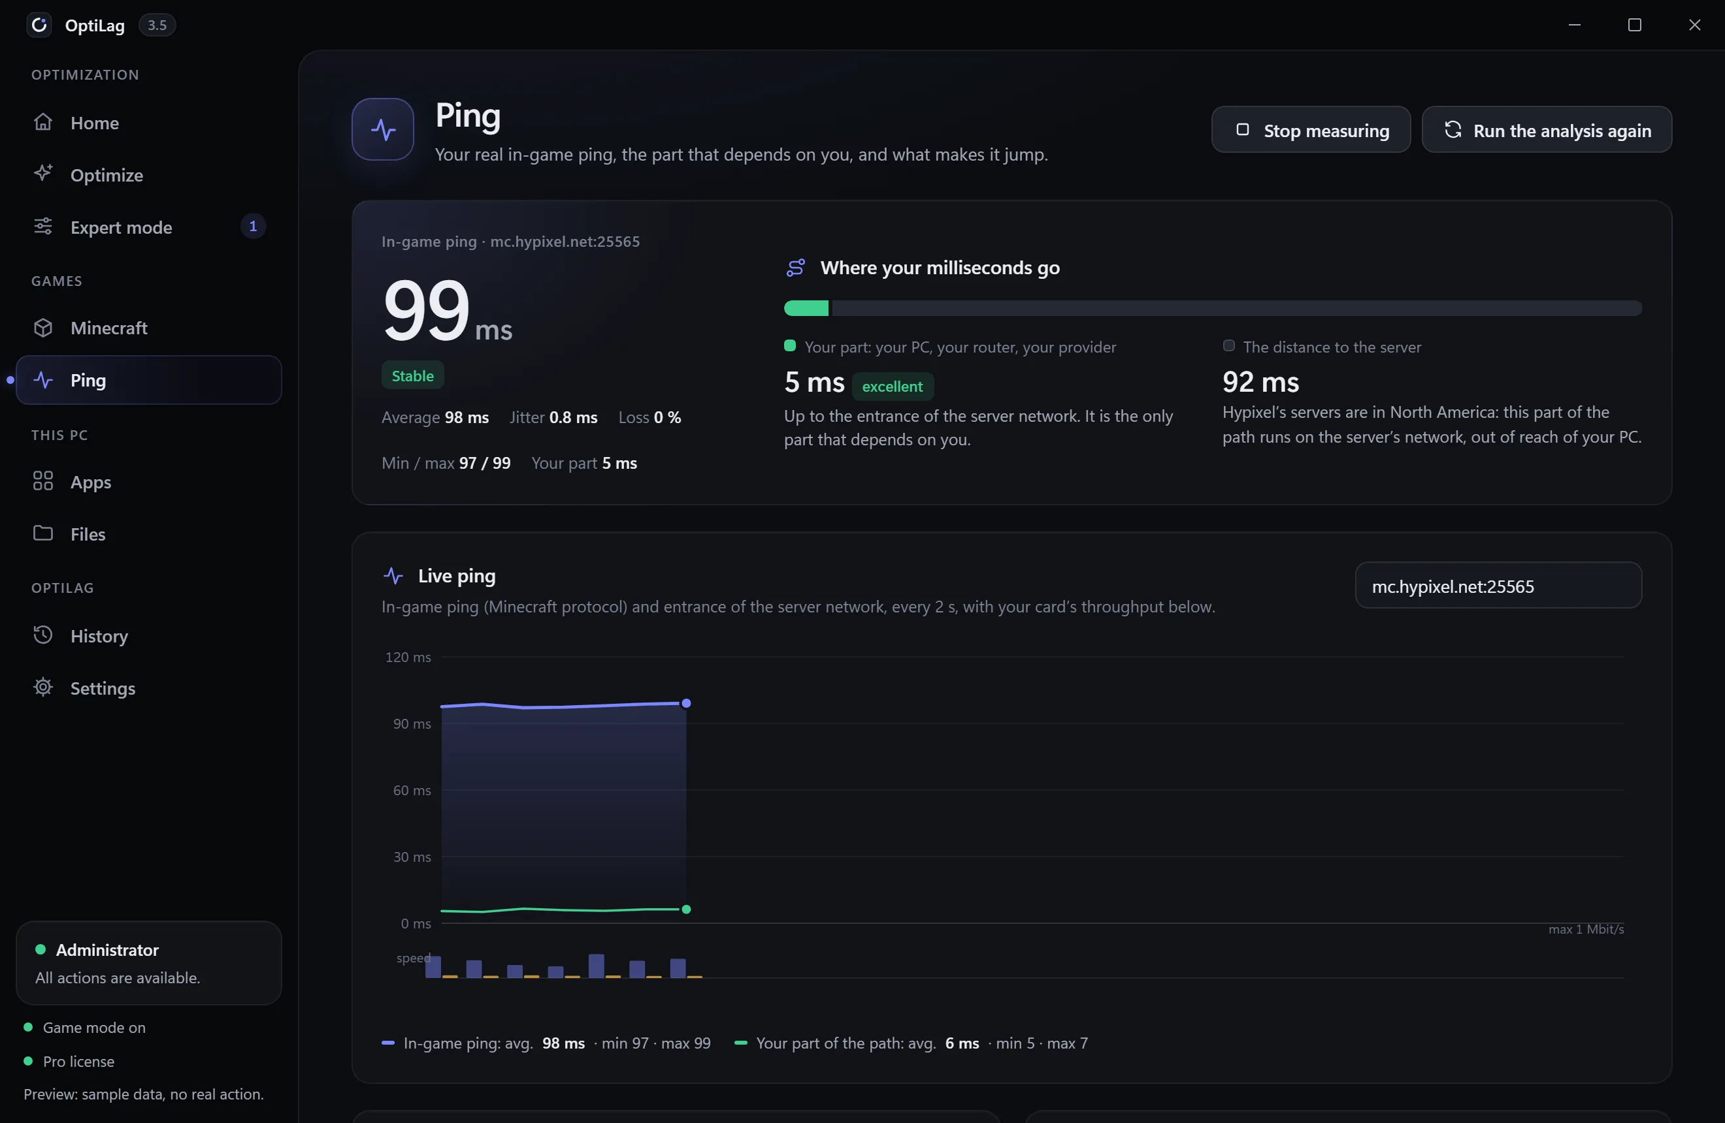The image size is (1725, 1123).
Task: Click the large Ping page header icon
Action: tap(383, 129)
